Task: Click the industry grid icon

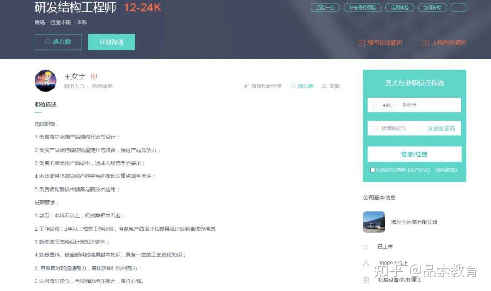Action: [x=366, y=280]
